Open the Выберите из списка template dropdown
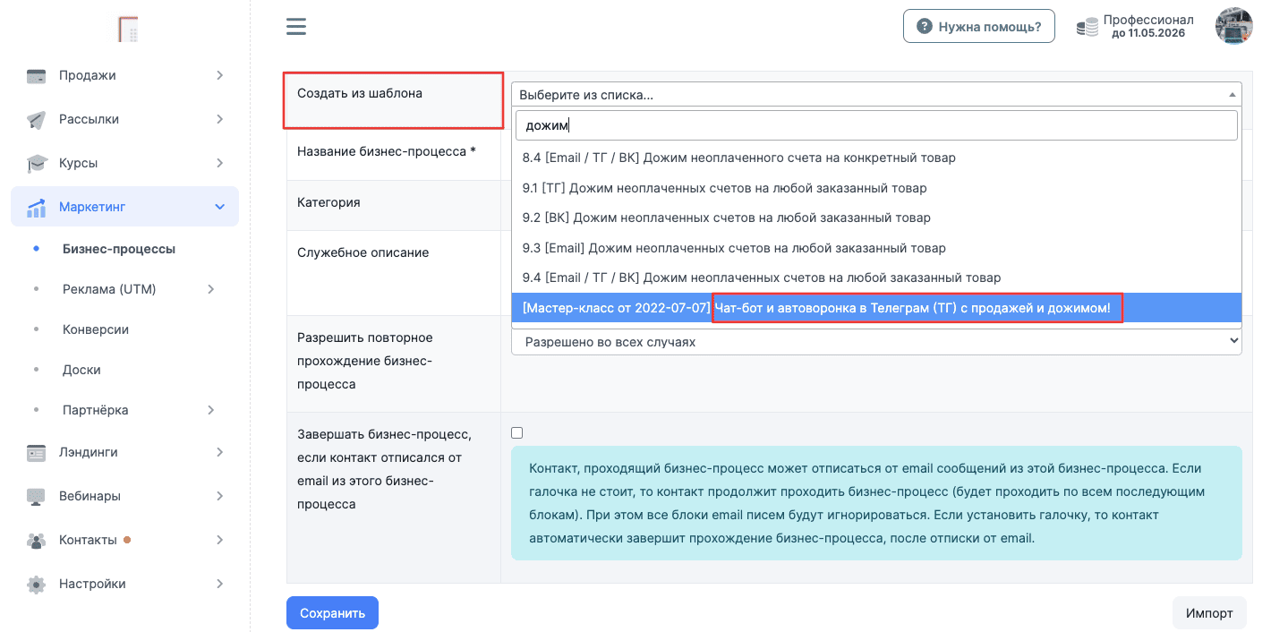The image size is (1288, 632). [x=875, y=94]
